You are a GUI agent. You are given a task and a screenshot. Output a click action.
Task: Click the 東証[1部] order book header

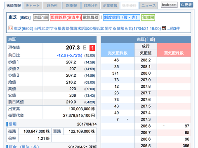pos(146,39)
